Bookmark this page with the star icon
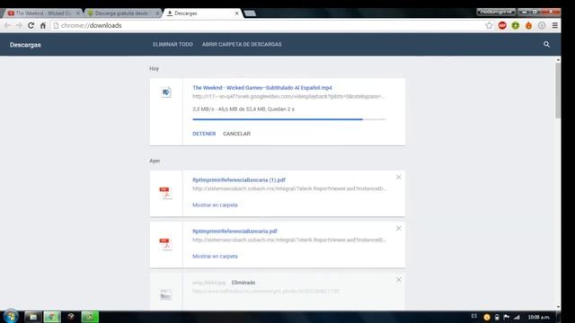This screenshot has width=575, height=323. [x=489, y=25]
